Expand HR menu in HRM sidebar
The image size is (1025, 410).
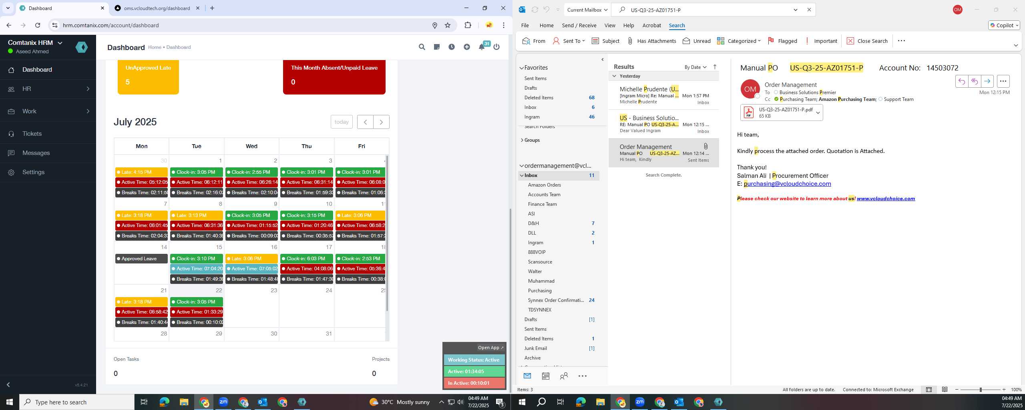tap(48, 89)
